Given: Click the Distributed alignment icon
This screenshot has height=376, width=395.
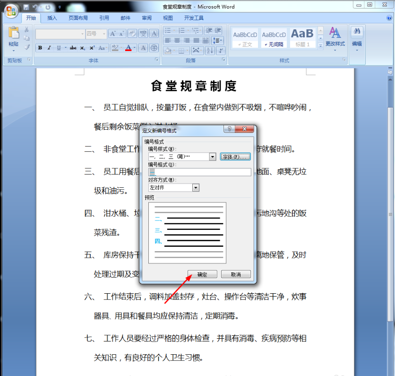Looking at the screenshot, I should [206, 40].
